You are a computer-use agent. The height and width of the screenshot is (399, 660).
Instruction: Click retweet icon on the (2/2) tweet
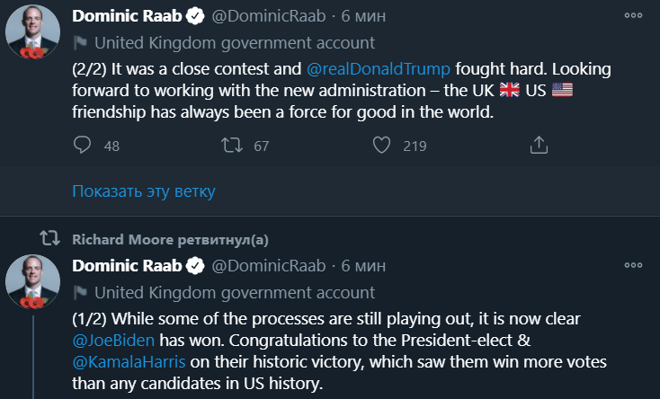231,145
